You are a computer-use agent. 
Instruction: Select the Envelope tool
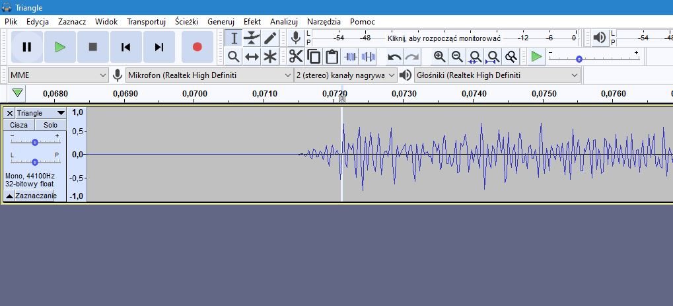click(252, 38)
